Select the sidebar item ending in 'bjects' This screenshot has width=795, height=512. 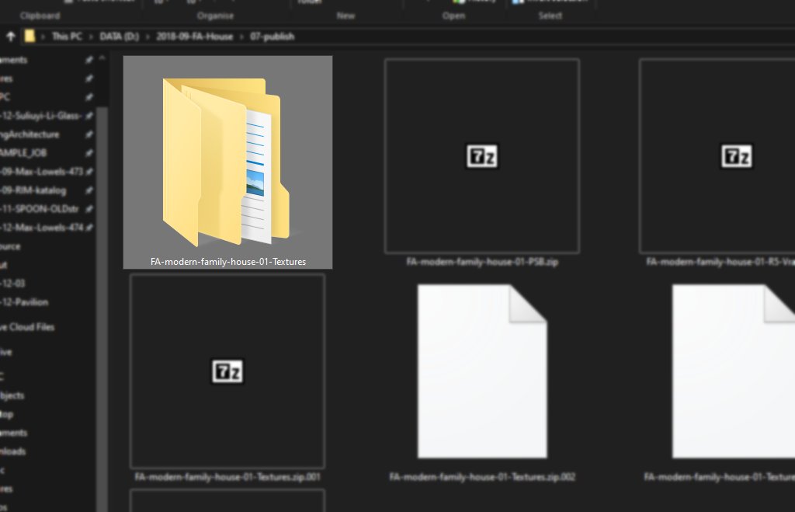click(x=12, y=395)
